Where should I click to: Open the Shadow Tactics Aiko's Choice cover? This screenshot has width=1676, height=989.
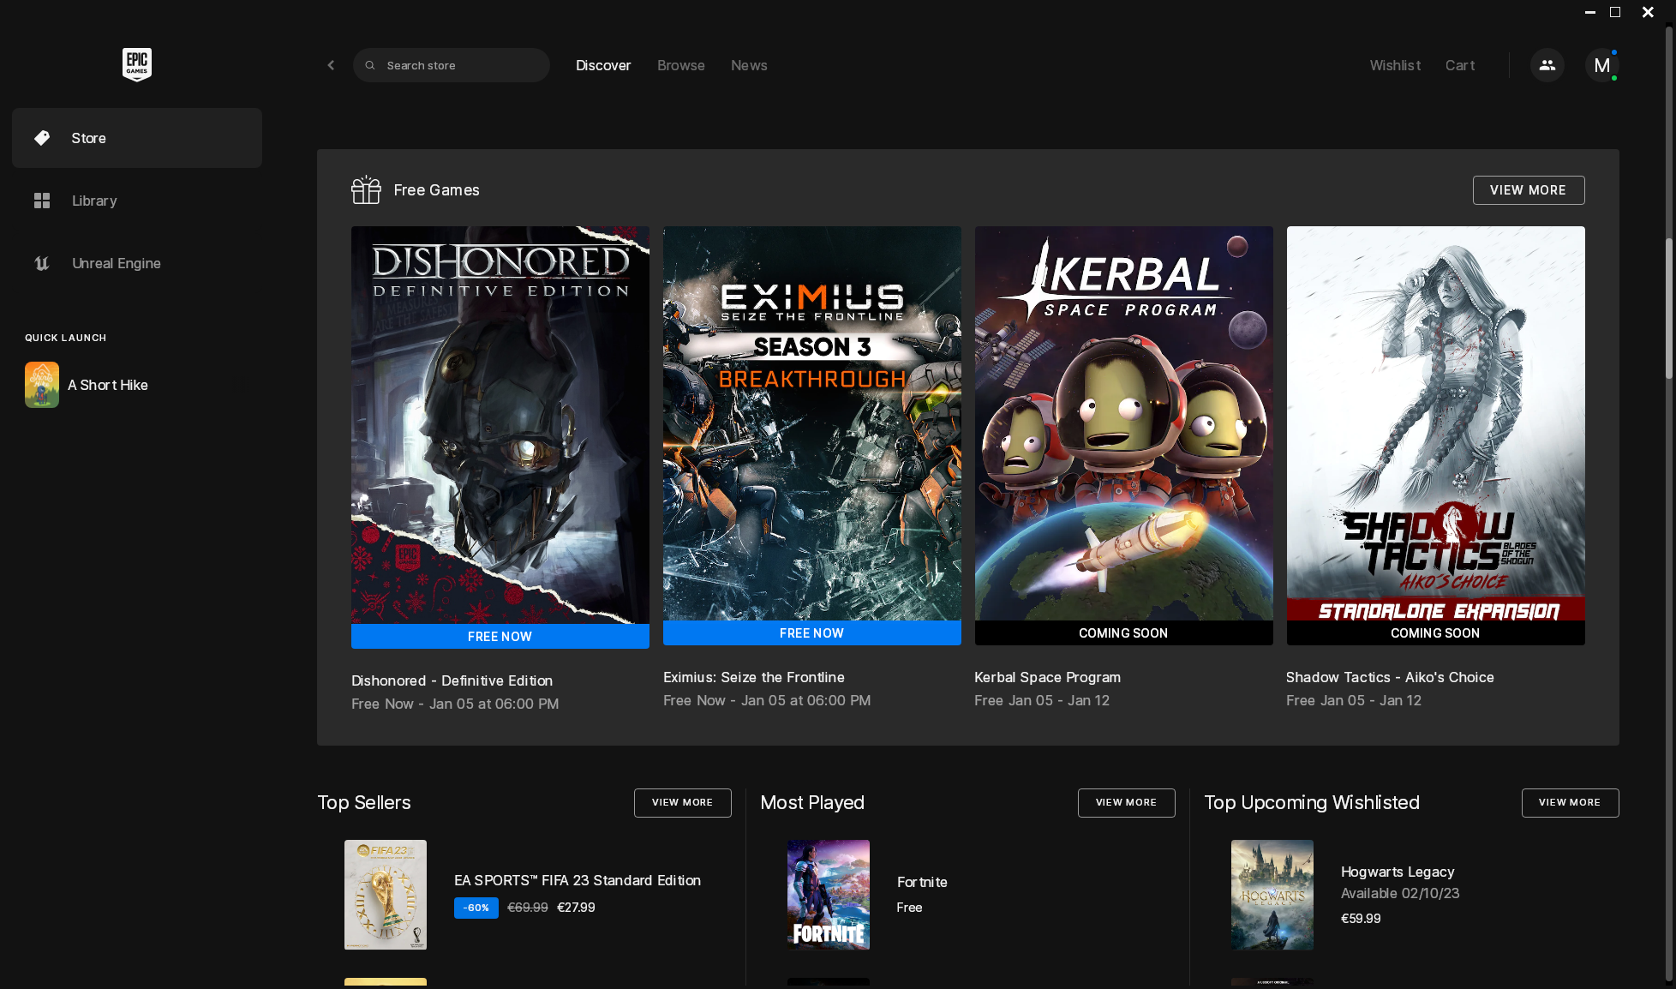click(x=1436, y=423)
